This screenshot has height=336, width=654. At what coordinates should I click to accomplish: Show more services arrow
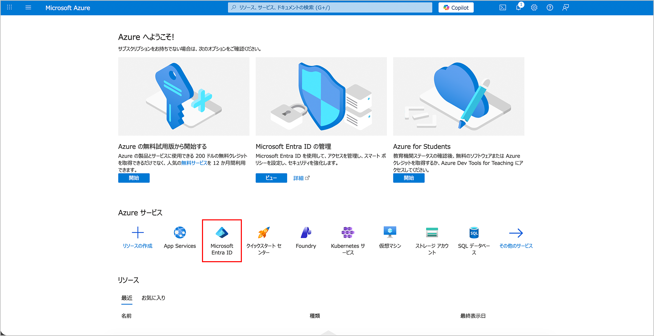coord(516,233)
